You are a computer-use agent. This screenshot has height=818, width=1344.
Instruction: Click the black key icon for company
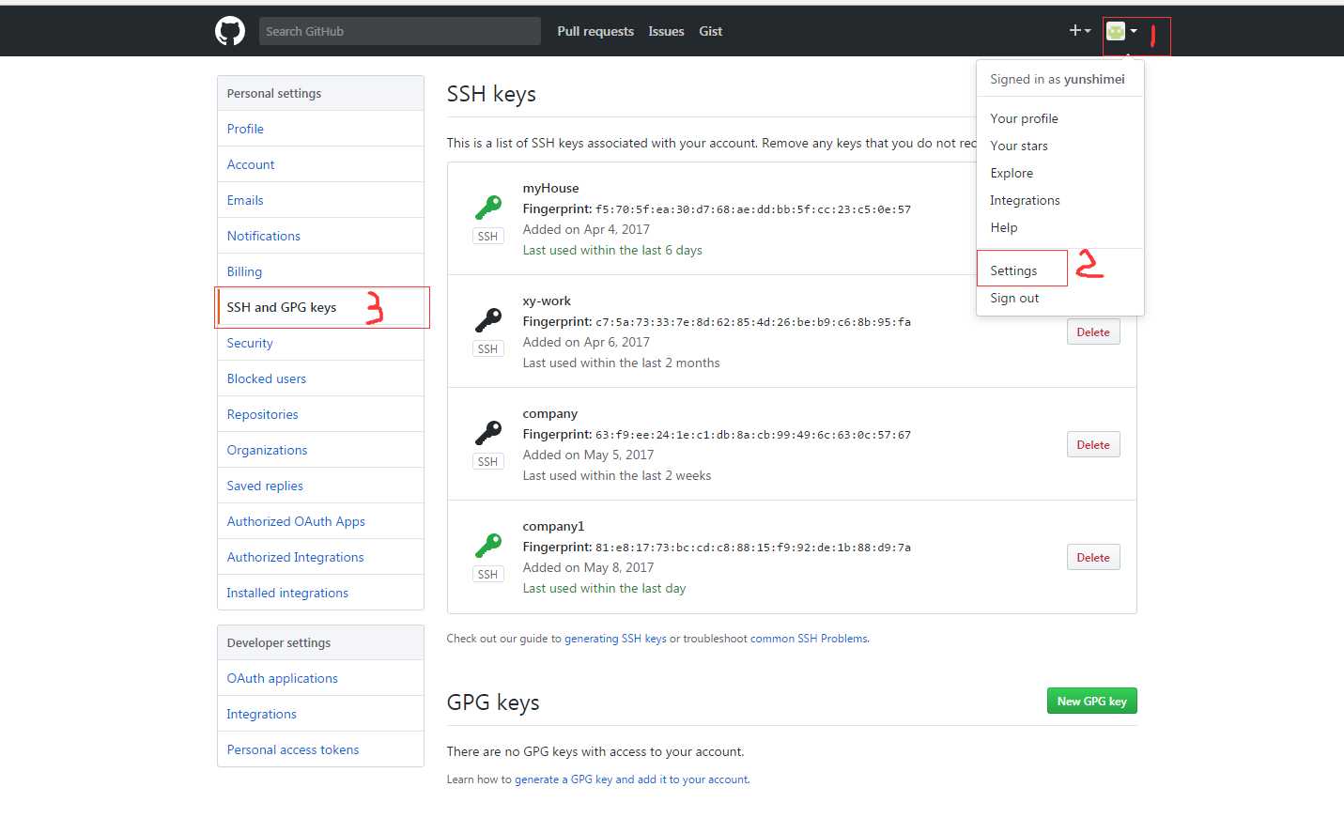[487, 432]
